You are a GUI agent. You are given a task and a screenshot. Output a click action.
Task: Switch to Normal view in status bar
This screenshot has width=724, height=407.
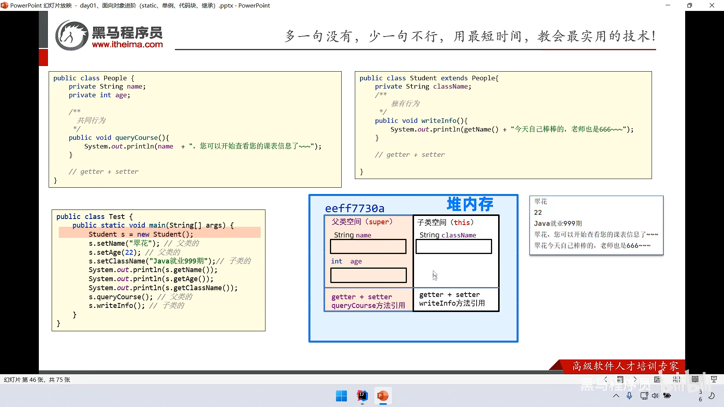[x=657, y=379]
